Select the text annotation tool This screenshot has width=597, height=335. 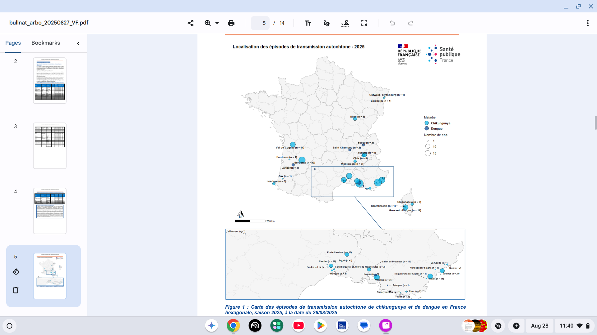pos(308,23)
